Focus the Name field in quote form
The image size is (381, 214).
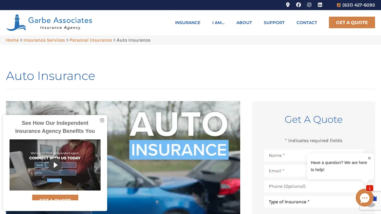[314, 155]
